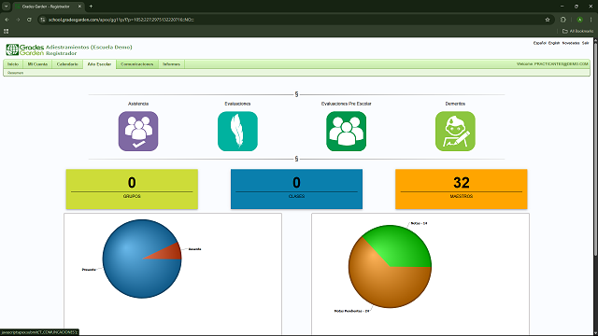Viewport: 598px width, 336px height.
Task: Open the Evaluaciones Pre Escolar icon
Action: pos(347,131)
